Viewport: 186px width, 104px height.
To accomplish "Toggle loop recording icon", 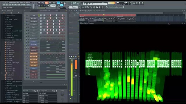I will coord(54,3).
